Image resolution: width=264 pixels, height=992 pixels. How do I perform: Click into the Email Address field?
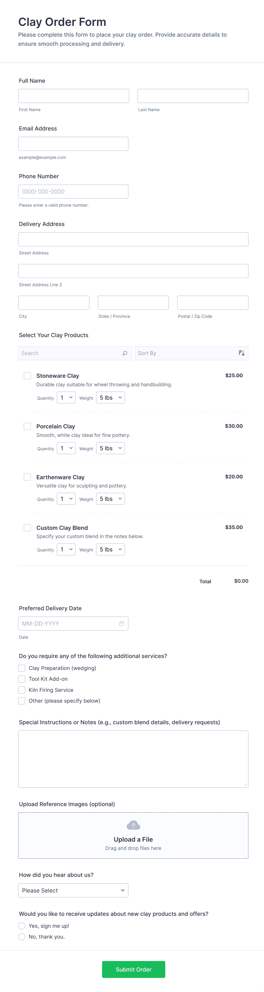[73, 144]
